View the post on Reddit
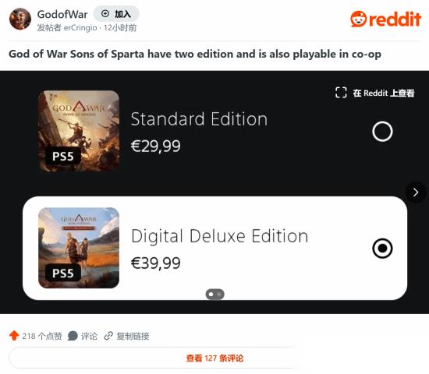 pos(383,93)
